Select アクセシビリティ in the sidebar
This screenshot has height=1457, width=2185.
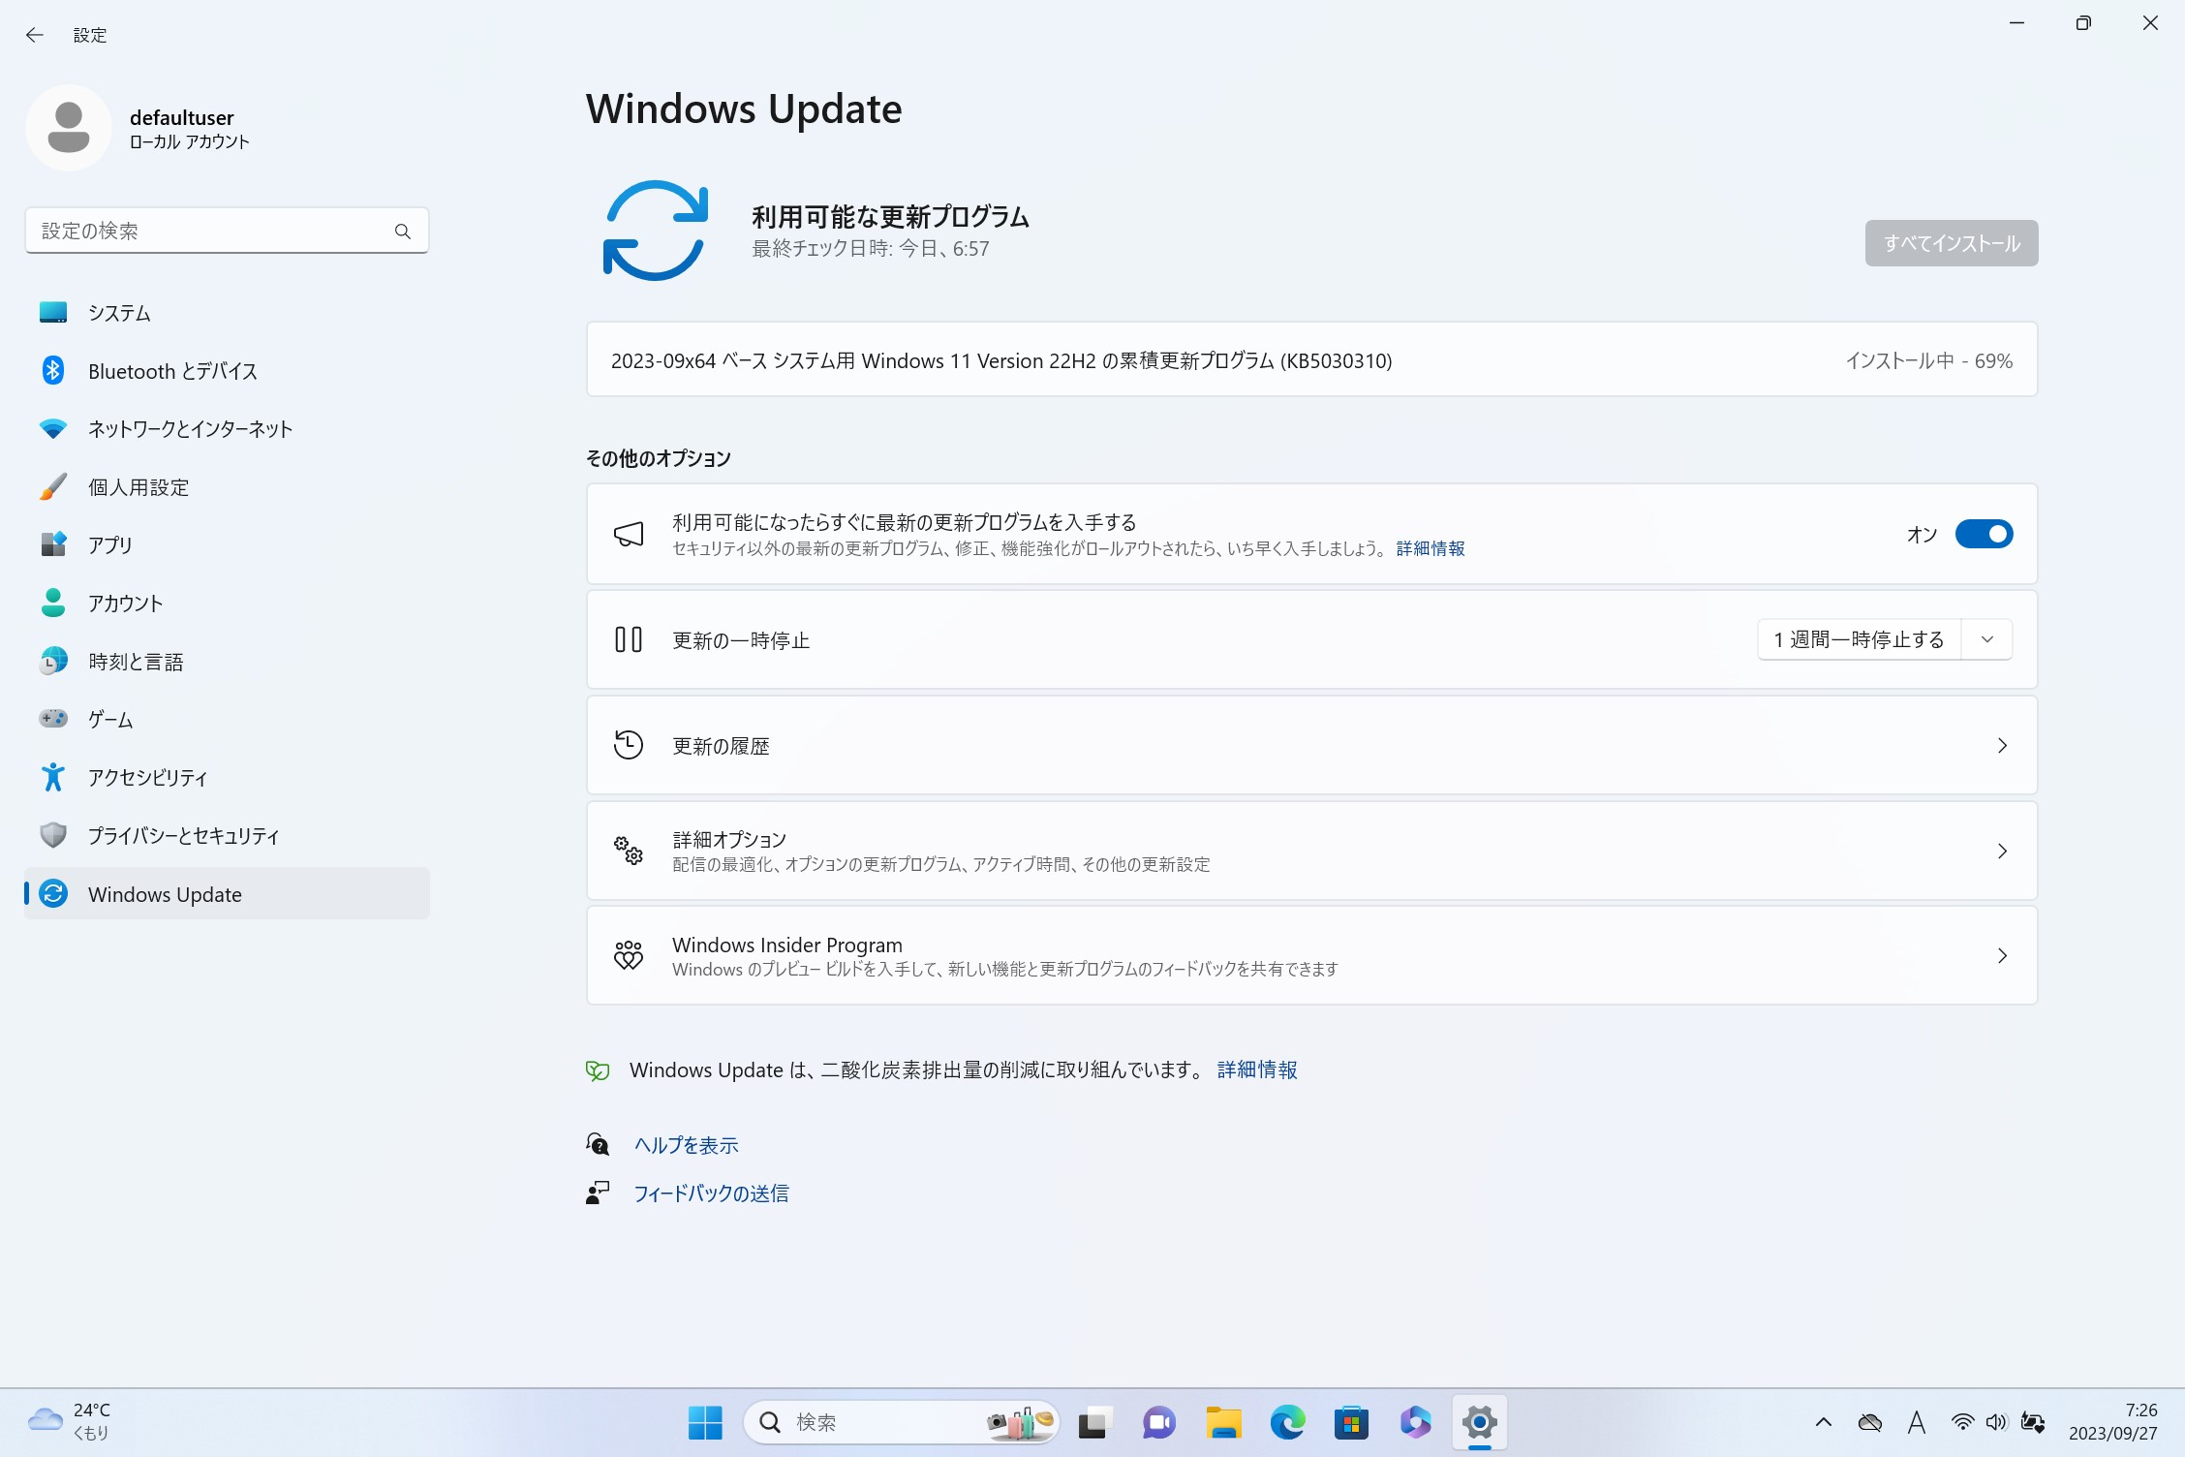tap(227, 778)
